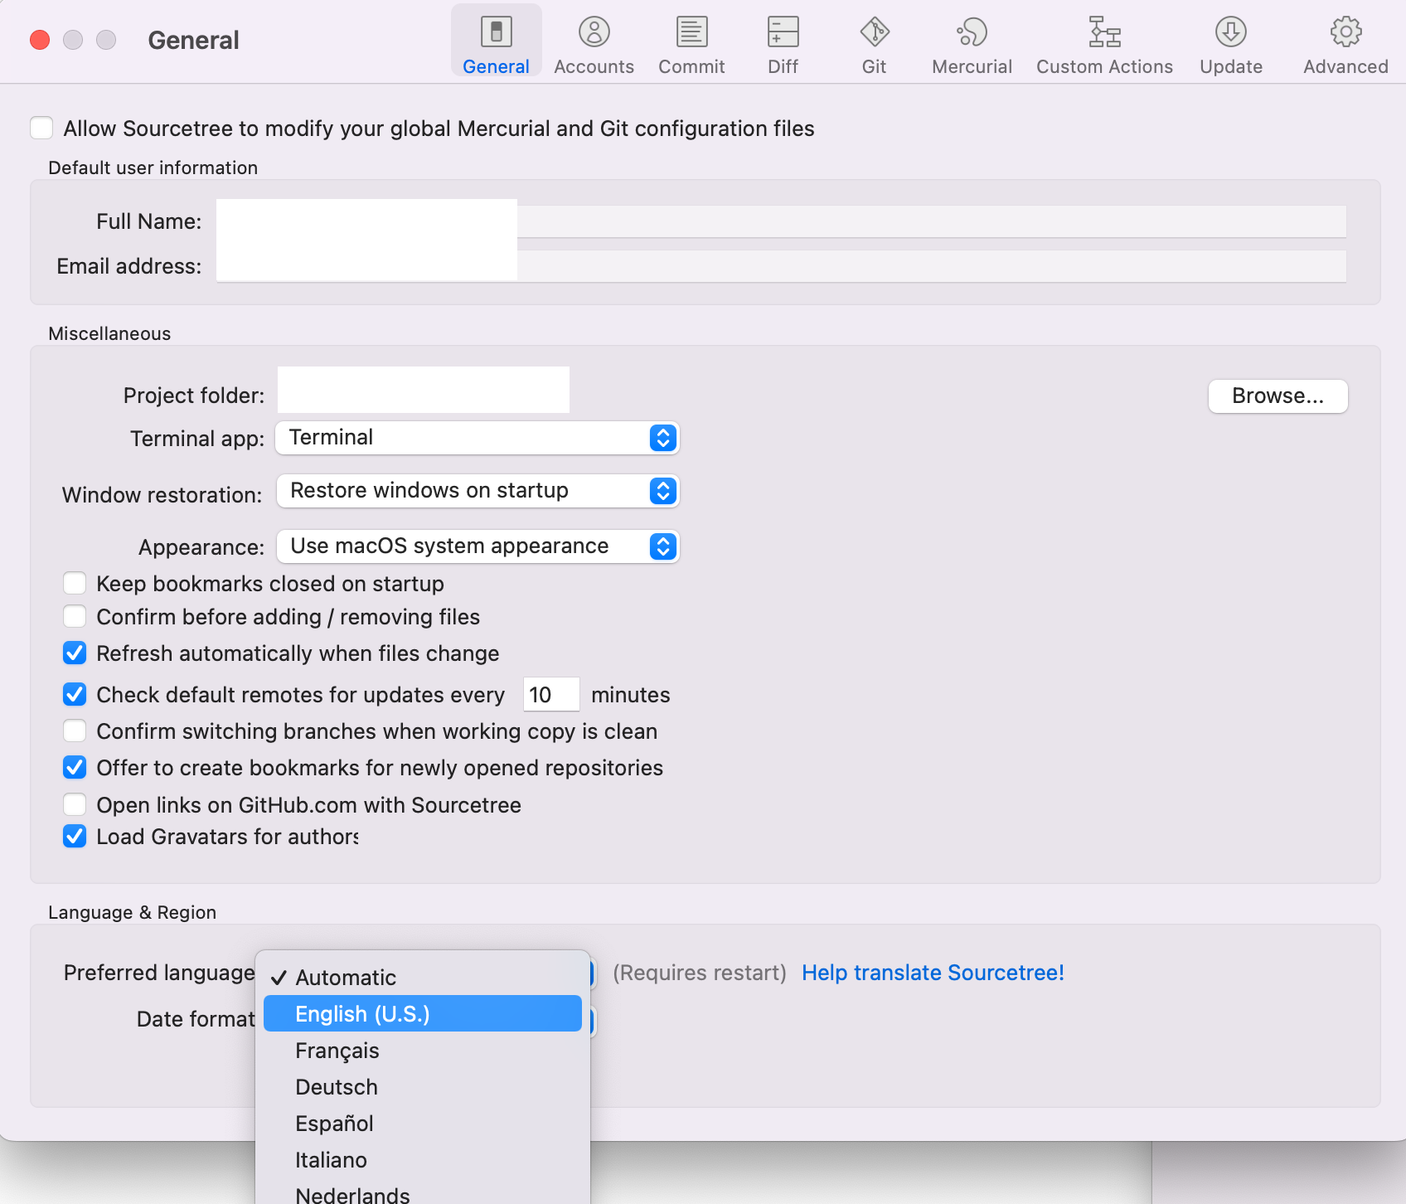Screen dimensions: 1406x1204
Task: Open the Appearance dropdown
Action: (x=478, y=546)
